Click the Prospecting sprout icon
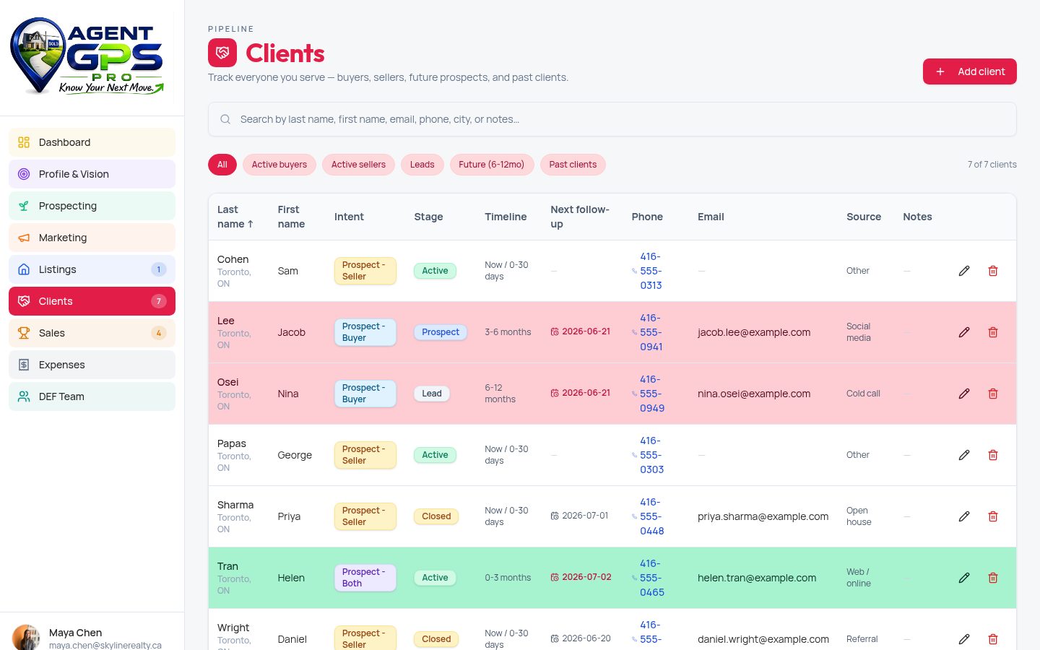Screen dimensions: 1040x650 coord(24,206)
